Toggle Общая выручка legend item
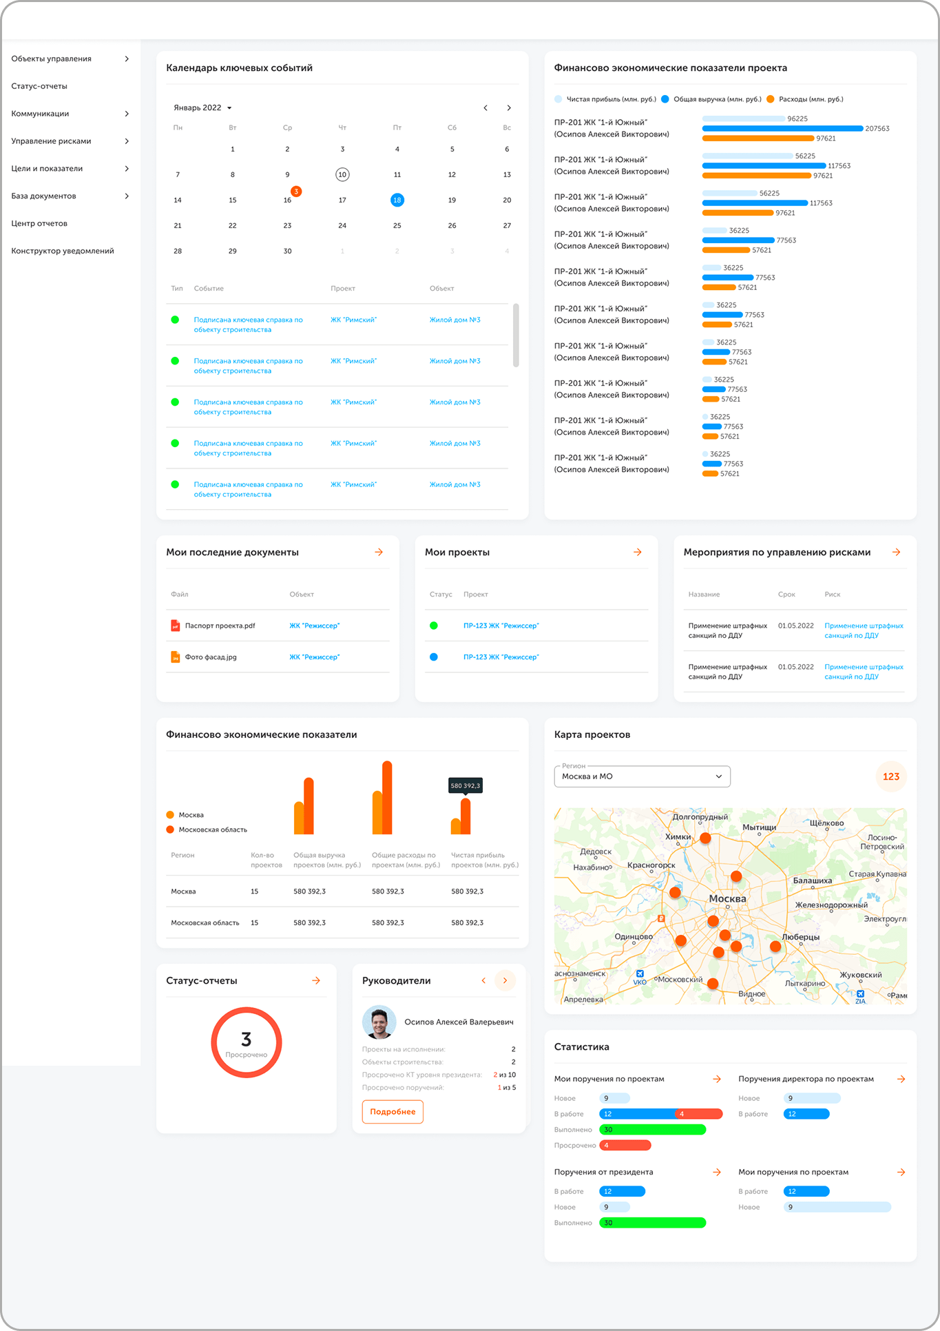Screen dimensions: 940x1331 711,99
